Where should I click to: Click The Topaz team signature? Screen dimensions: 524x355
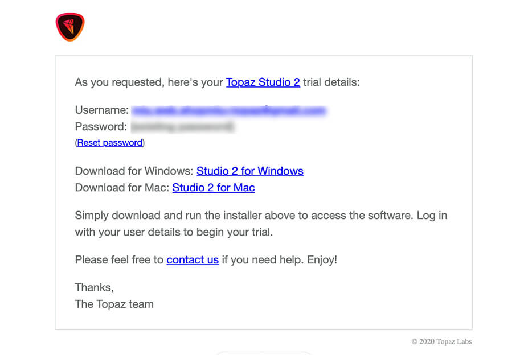point(114,304)
